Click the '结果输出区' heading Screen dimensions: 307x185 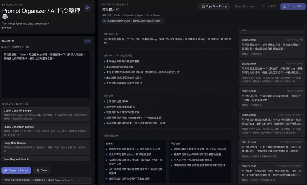[110, 10]
